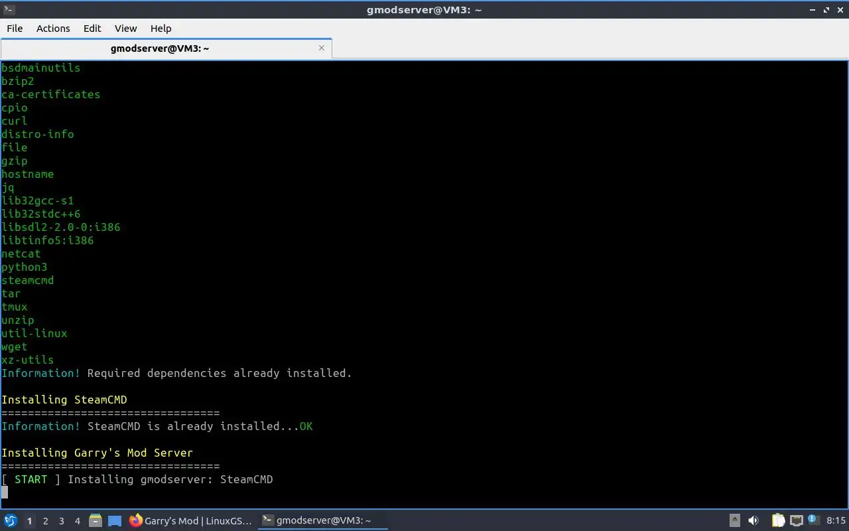Click the cpio line
This screenshot has width=849, height=531.
[x=15, y=108]
